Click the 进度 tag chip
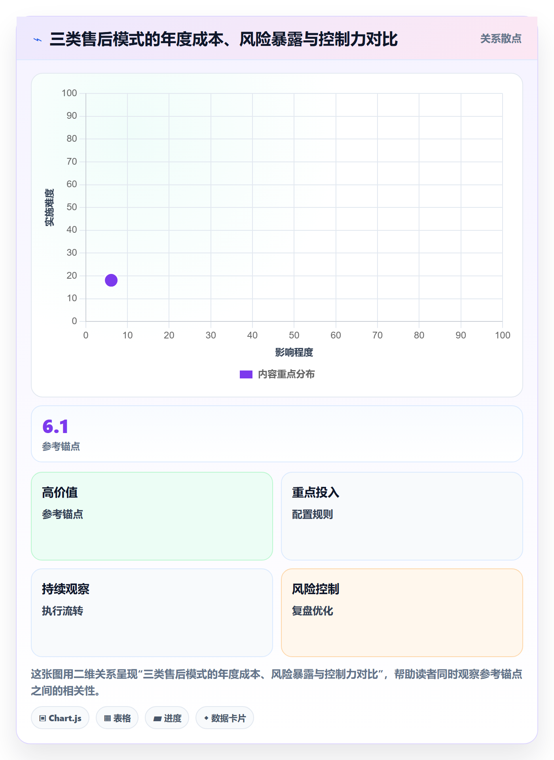Viewport: 554px width, 760px height. tap(167, 718)
